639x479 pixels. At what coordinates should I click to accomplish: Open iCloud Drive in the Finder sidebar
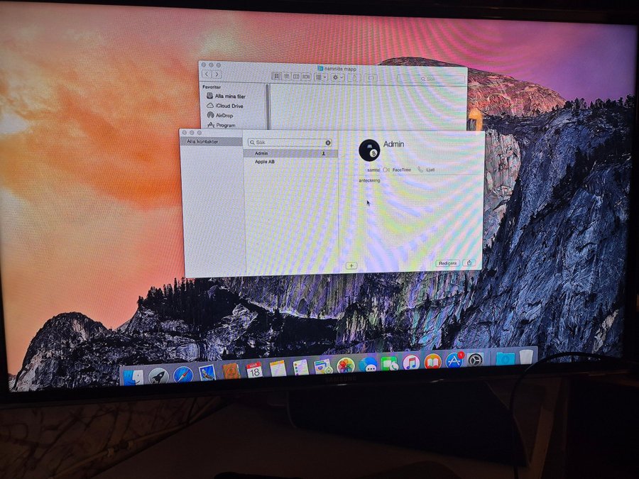pyautogui.click(x=229, y=106)
